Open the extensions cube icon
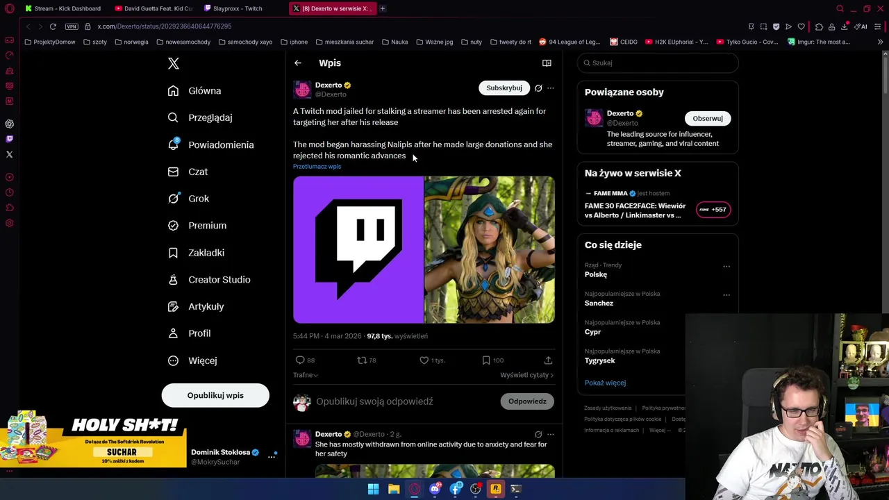 820,26
